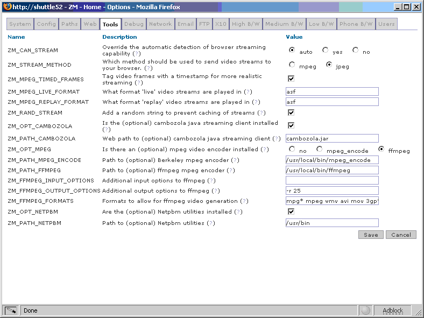Open the Adblock status bar item

(392, 310)
